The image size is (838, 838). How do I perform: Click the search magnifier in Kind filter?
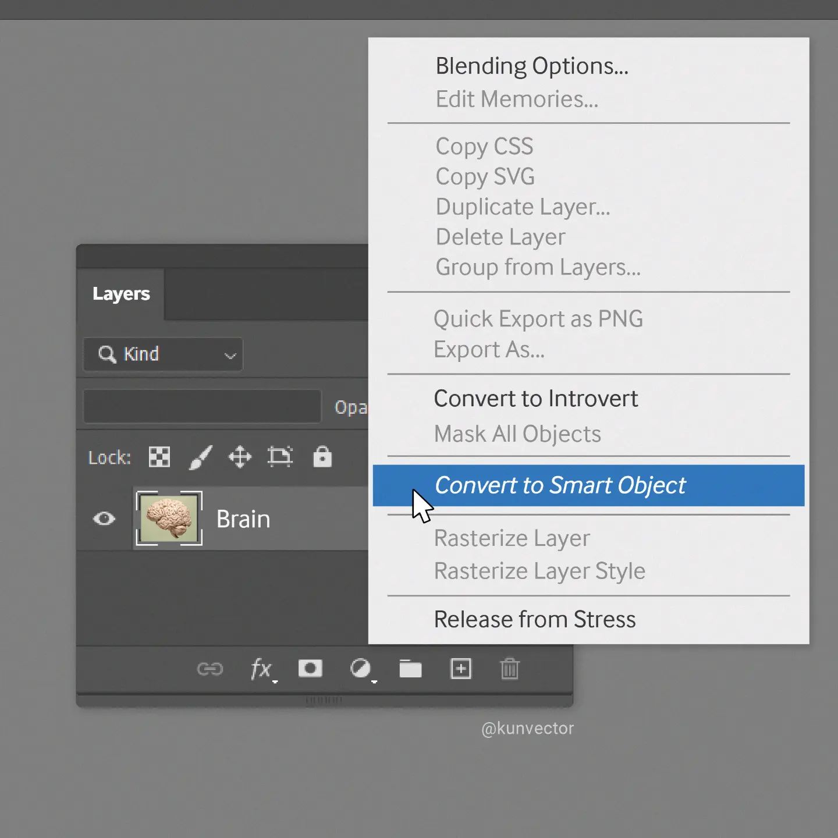(107, 354)
